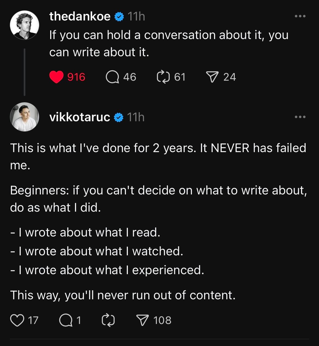Click vikkotaruc's blue verified badge
The height and width of the screenshot is (346, 319).
[x=119, y=117]
